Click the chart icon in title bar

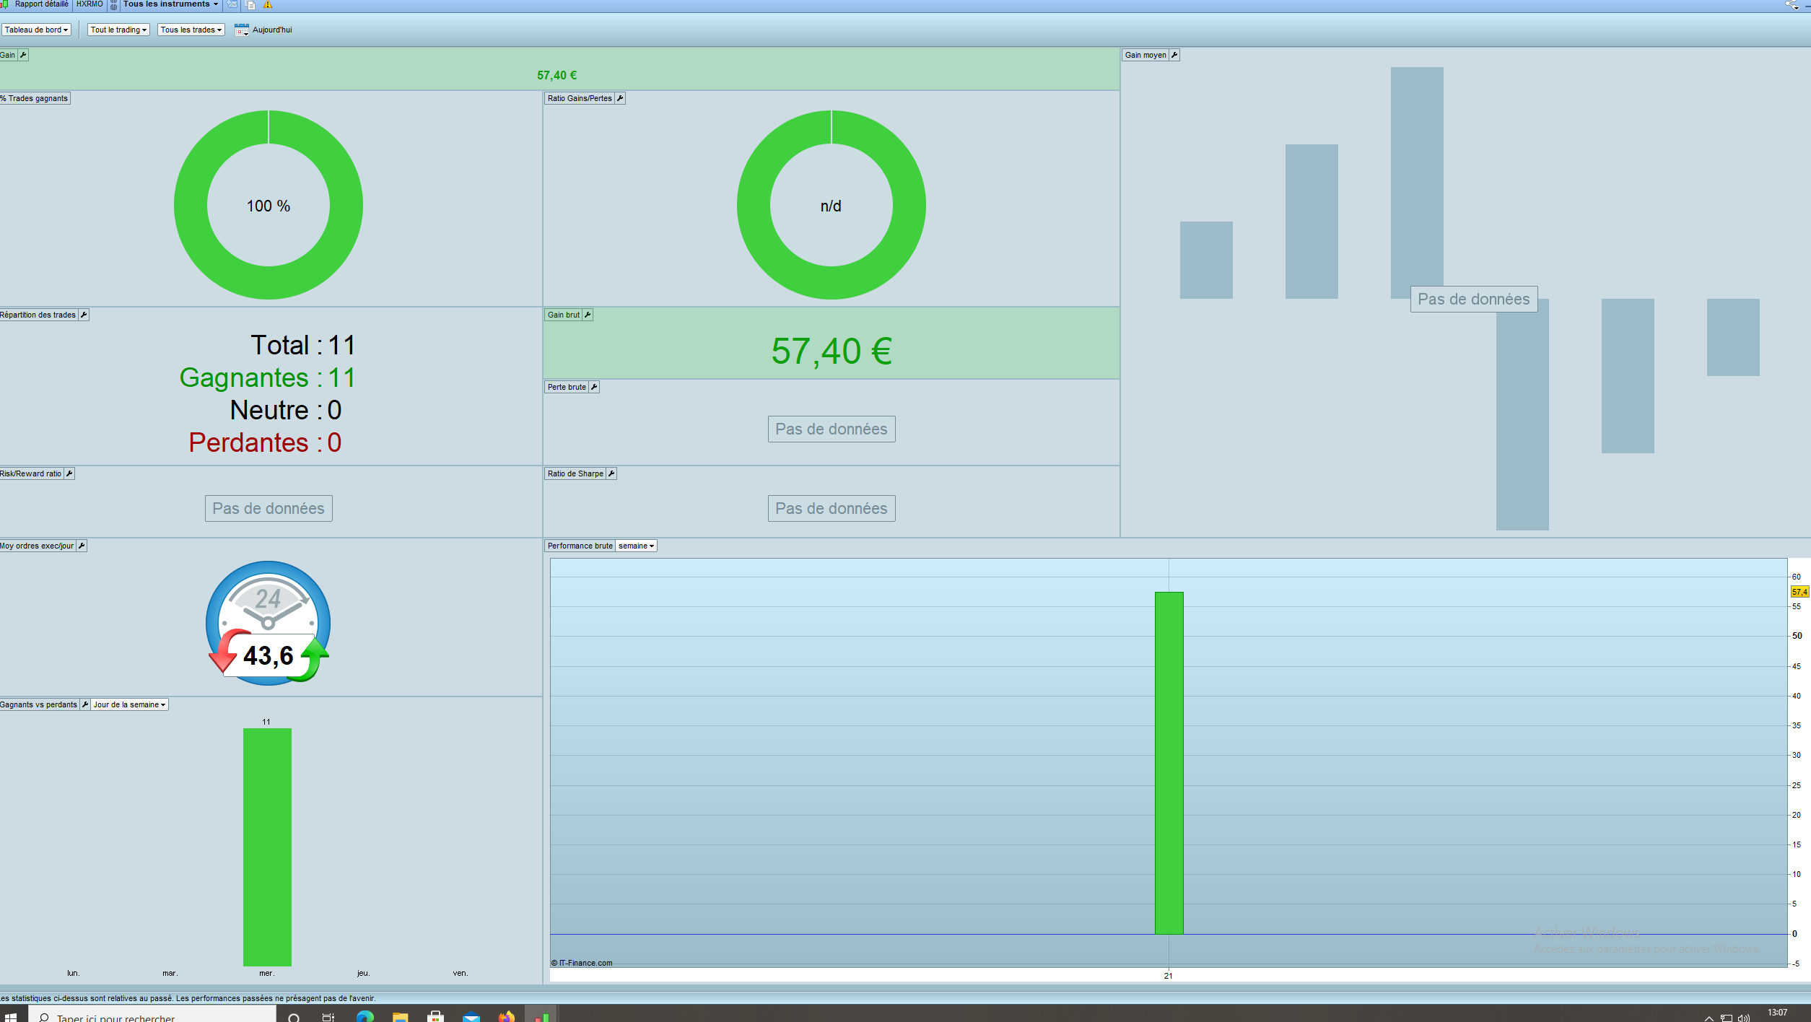tap(232, 5)
